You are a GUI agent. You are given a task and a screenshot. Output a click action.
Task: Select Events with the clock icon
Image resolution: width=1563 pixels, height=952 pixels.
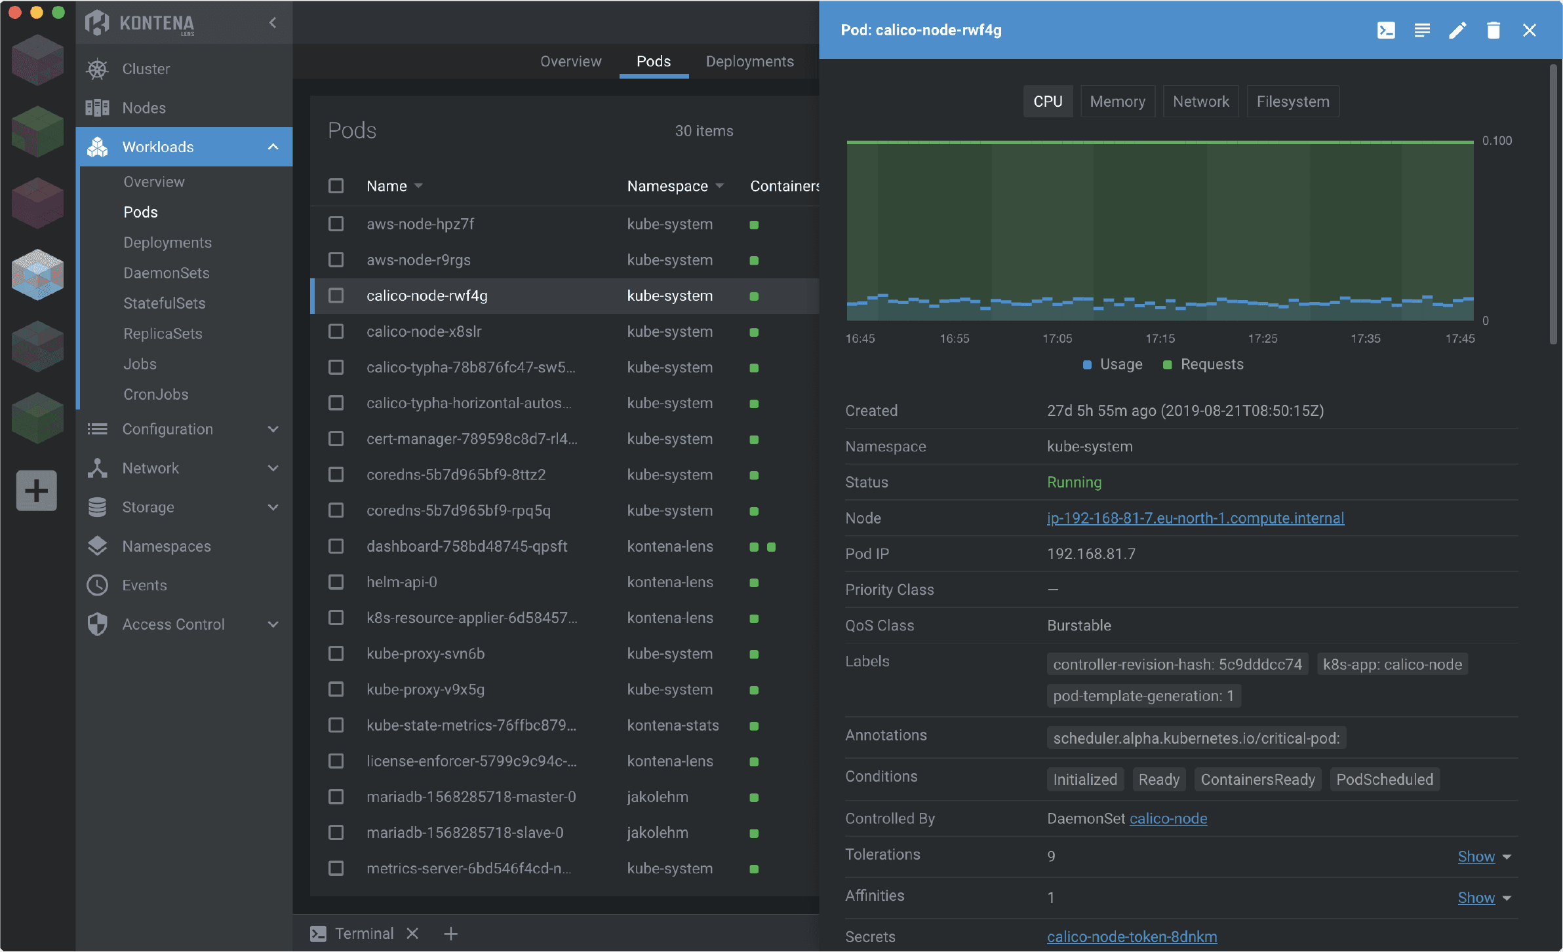(96, 584)
